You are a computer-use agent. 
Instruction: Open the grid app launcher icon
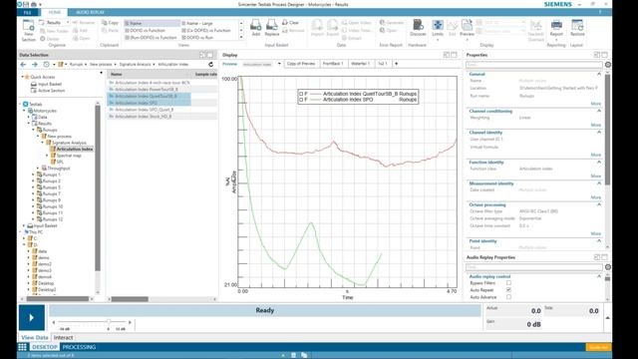(22, 347)
